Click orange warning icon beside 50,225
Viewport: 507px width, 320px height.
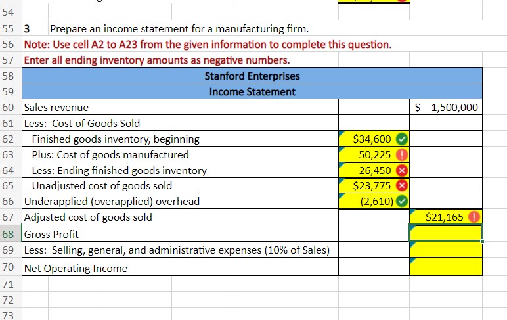pos(402,155)
